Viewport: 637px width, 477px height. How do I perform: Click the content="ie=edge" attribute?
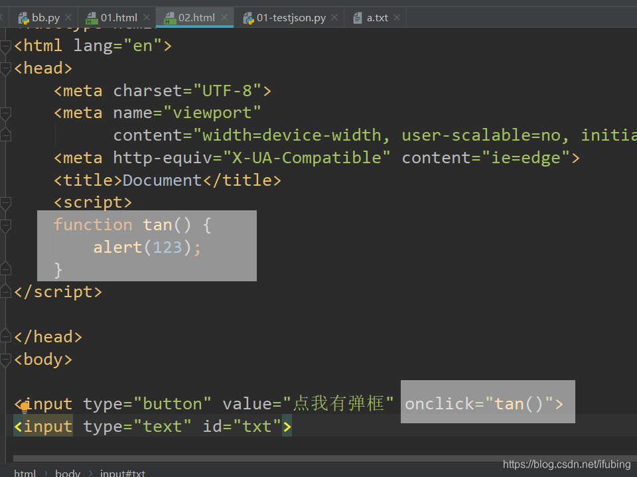click(x=486, y=158)
